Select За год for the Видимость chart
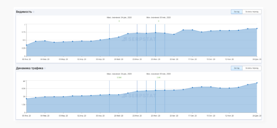The height and width of the screenshot is (128, 277). [237, 12]
